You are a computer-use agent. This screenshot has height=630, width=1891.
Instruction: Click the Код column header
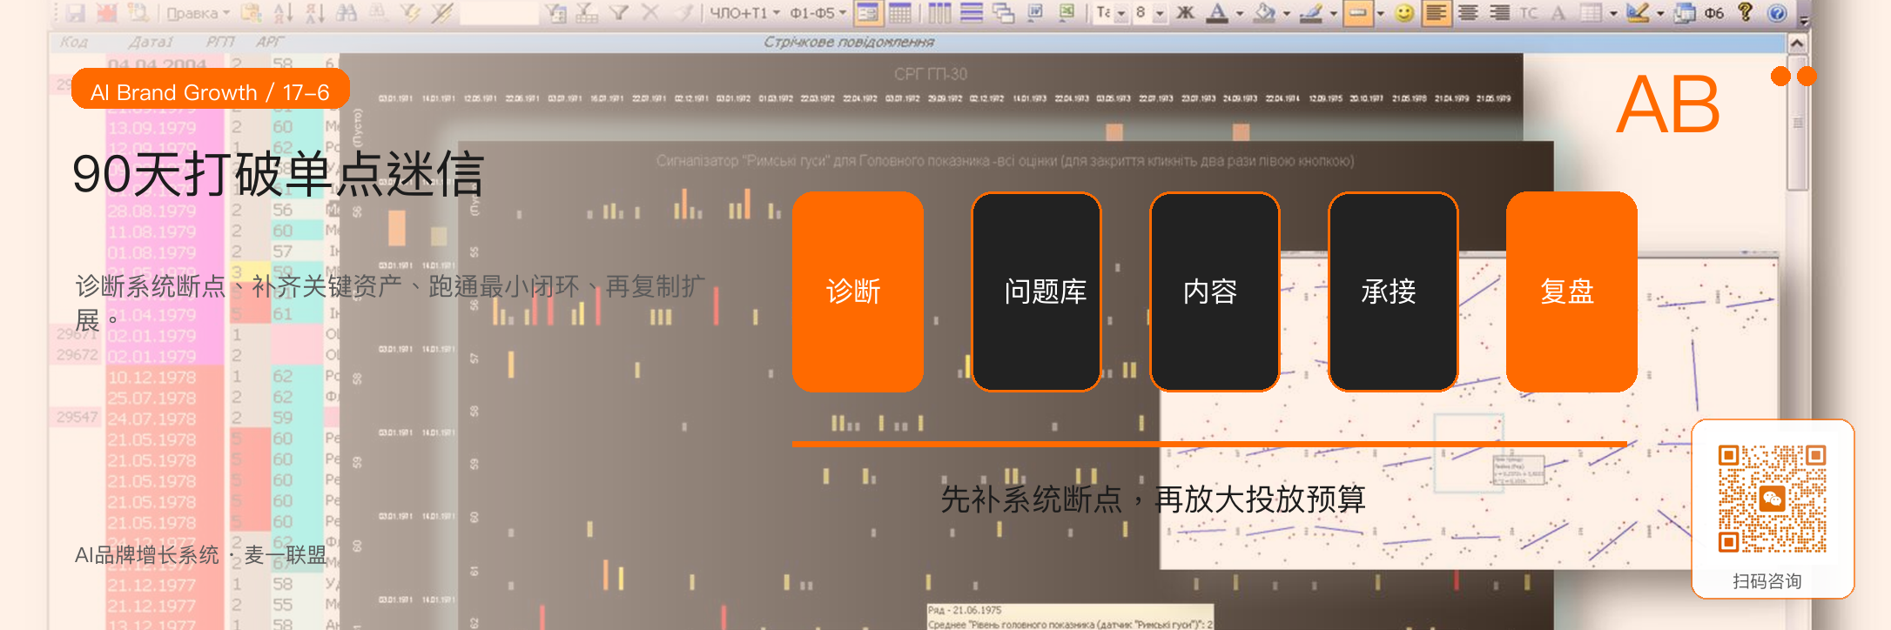(75, 42)
